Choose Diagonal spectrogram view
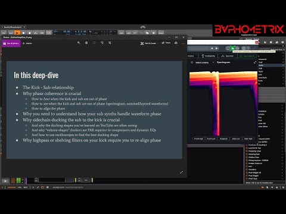This screenshot has width=286, height=214. coord(223,139)
